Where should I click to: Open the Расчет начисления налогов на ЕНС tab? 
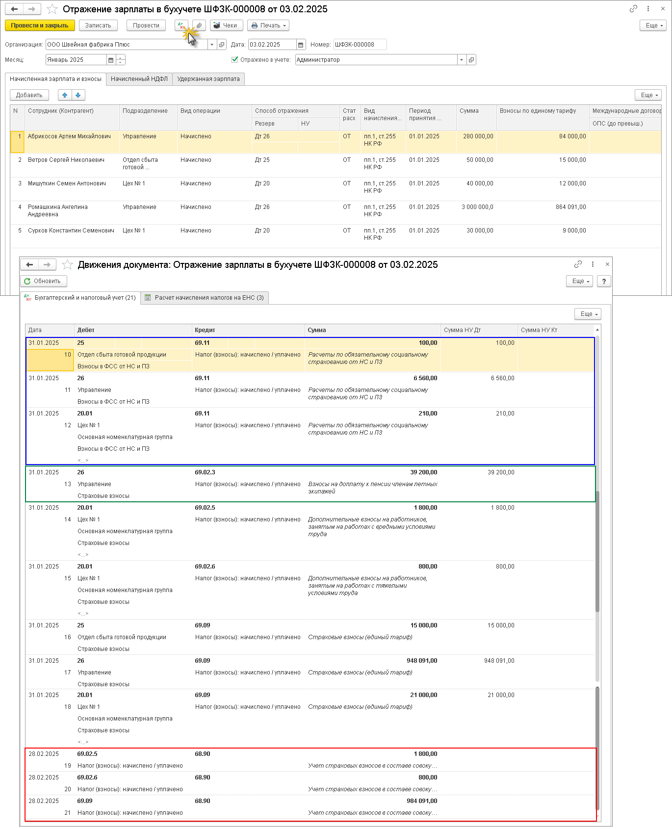(205, 298)
